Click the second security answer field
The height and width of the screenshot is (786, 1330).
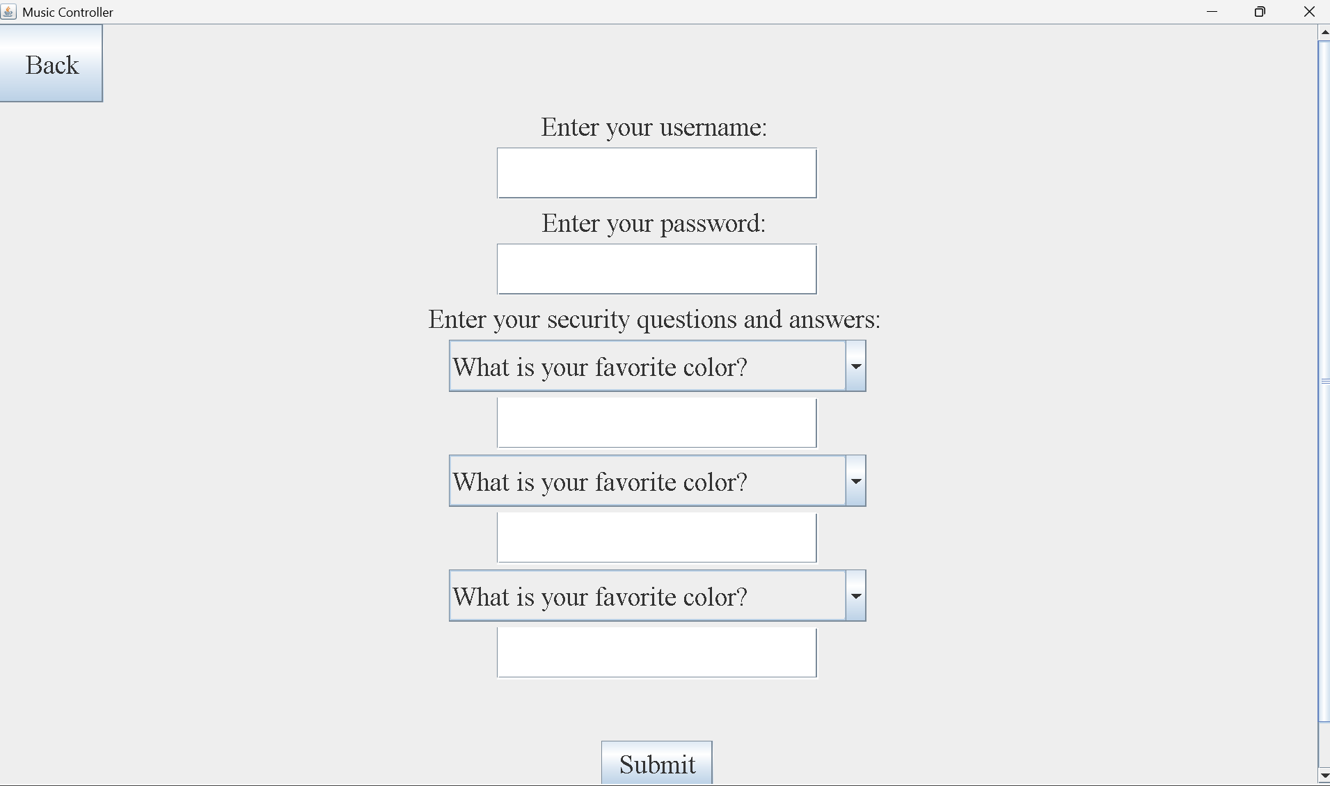click(656, 537)
